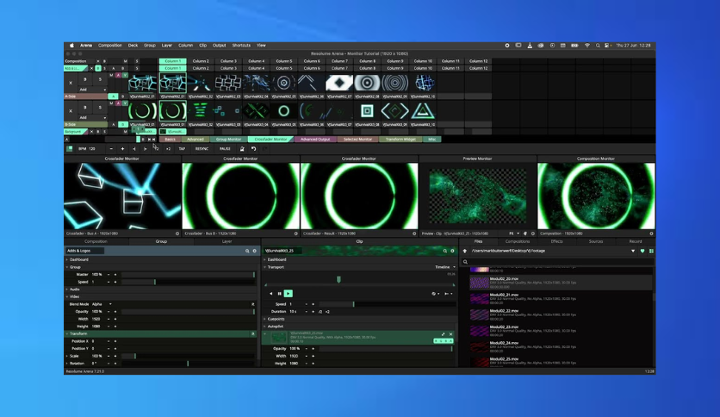Select the Advanced Output deck tab
Image resolution: width=720 pixels, height=417 pixels.
[315, 140]
